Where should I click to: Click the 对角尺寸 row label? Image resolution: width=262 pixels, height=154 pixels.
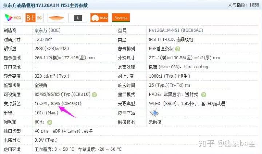(x=12, y=39)
